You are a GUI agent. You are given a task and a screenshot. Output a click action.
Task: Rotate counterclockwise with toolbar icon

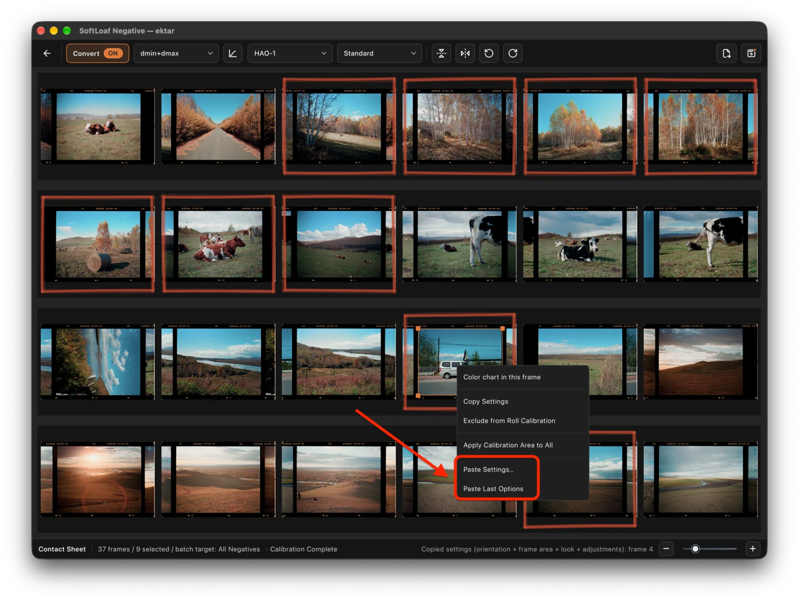coord(489,53)
